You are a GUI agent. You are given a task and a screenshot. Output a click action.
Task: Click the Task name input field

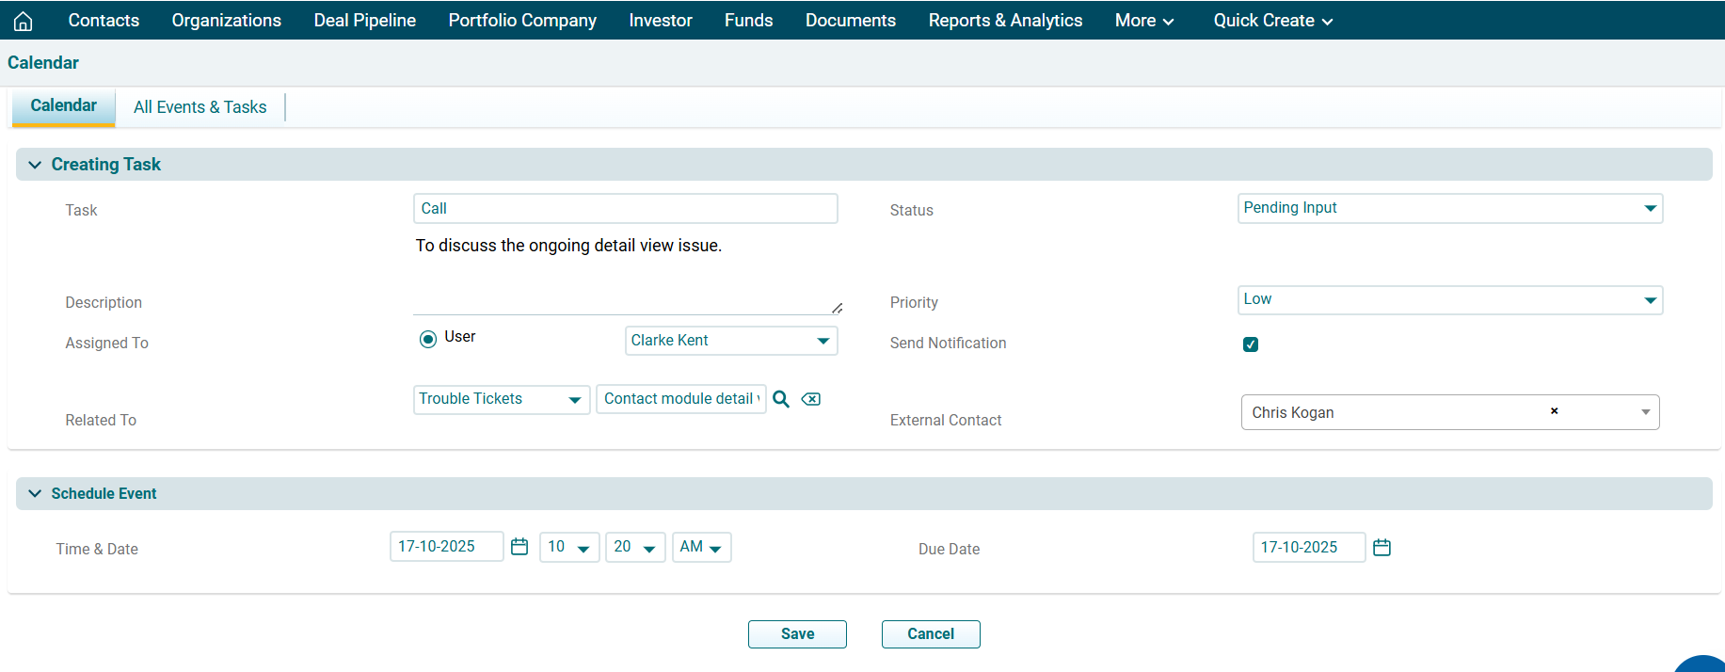(625, 209)
